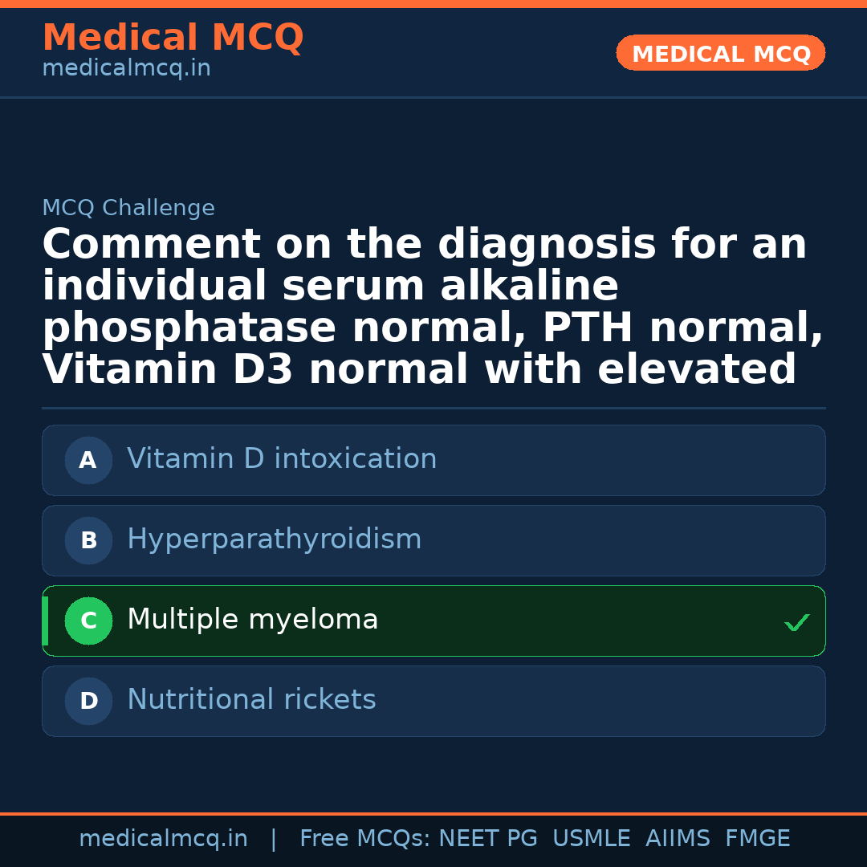Pick the Multiple myeloma answer
This screenshot has height=867, width=867.
coord(252,620)
